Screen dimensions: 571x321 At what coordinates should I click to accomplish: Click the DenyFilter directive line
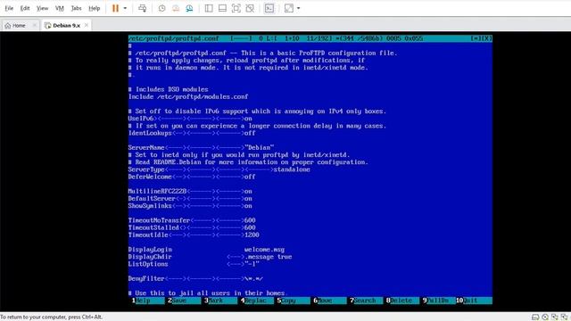[195, 279]
